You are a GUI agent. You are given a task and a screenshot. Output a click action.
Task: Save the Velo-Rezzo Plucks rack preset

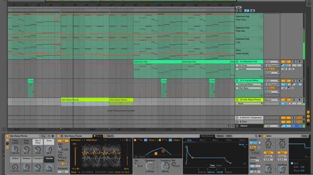[53, 136]
